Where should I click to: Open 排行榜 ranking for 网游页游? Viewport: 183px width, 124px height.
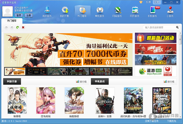coord(81,82)
